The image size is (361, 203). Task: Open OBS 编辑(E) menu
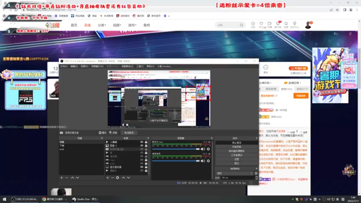(x=74, y=66)
